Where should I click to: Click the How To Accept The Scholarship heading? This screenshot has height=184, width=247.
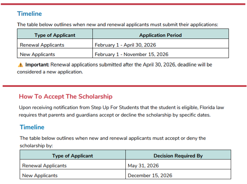point(65,97)
